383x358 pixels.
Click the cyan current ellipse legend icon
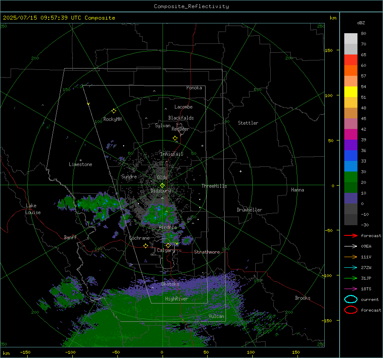pos(351,299)
